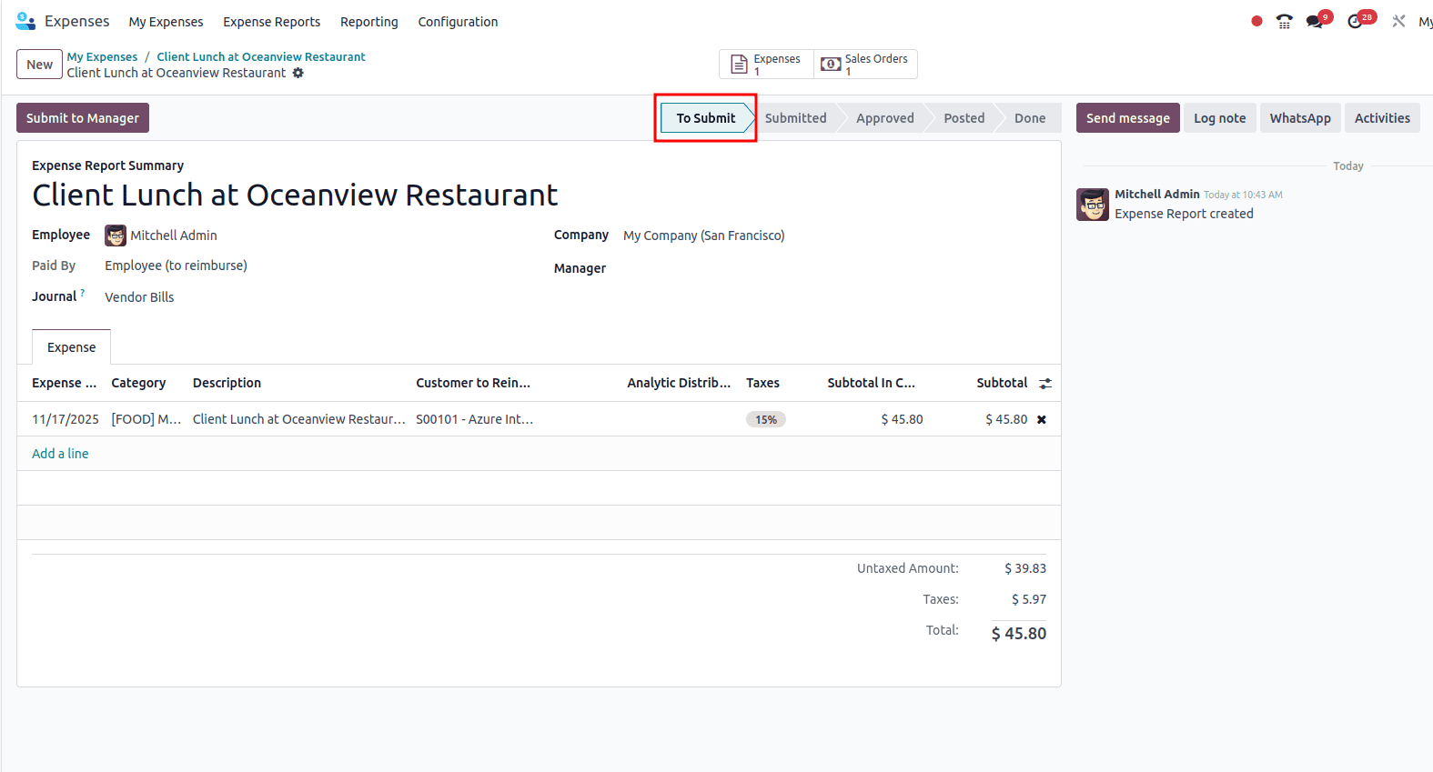Sort by Customer to Reinvoice column header

(473, 383)
